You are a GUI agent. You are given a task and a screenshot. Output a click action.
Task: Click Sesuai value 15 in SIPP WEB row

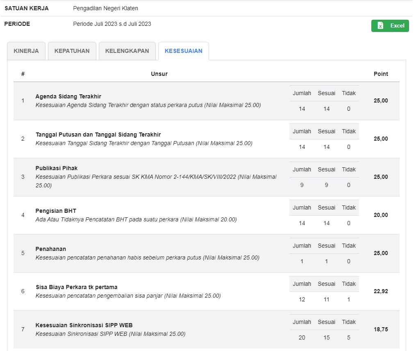pyautogui.click(x=326, y=337)
